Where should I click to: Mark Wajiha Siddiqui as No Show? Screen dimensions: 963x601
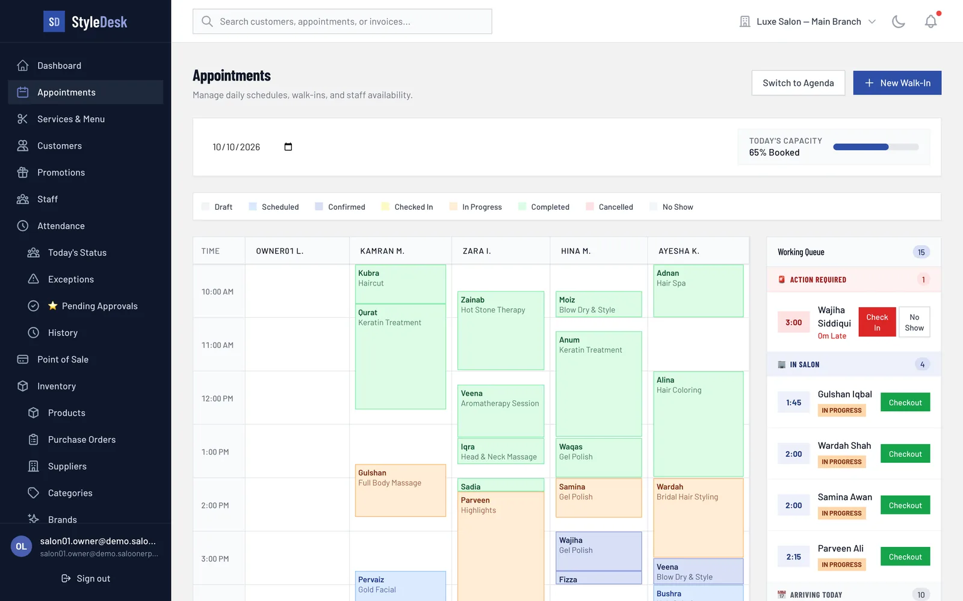click(x=914, y=322)
